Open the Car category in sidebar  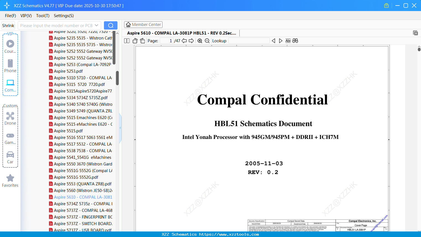(10, 157)
